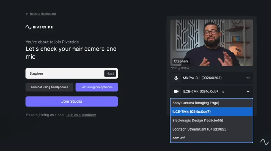This screenshot has height=151, width=271.
Task: Open the Join as a producer link
Action: 81,115
